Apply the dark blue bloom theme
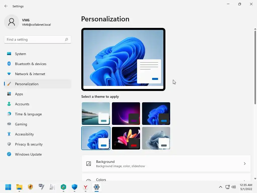Screen dimensions: 257x193 click(156, 114)
